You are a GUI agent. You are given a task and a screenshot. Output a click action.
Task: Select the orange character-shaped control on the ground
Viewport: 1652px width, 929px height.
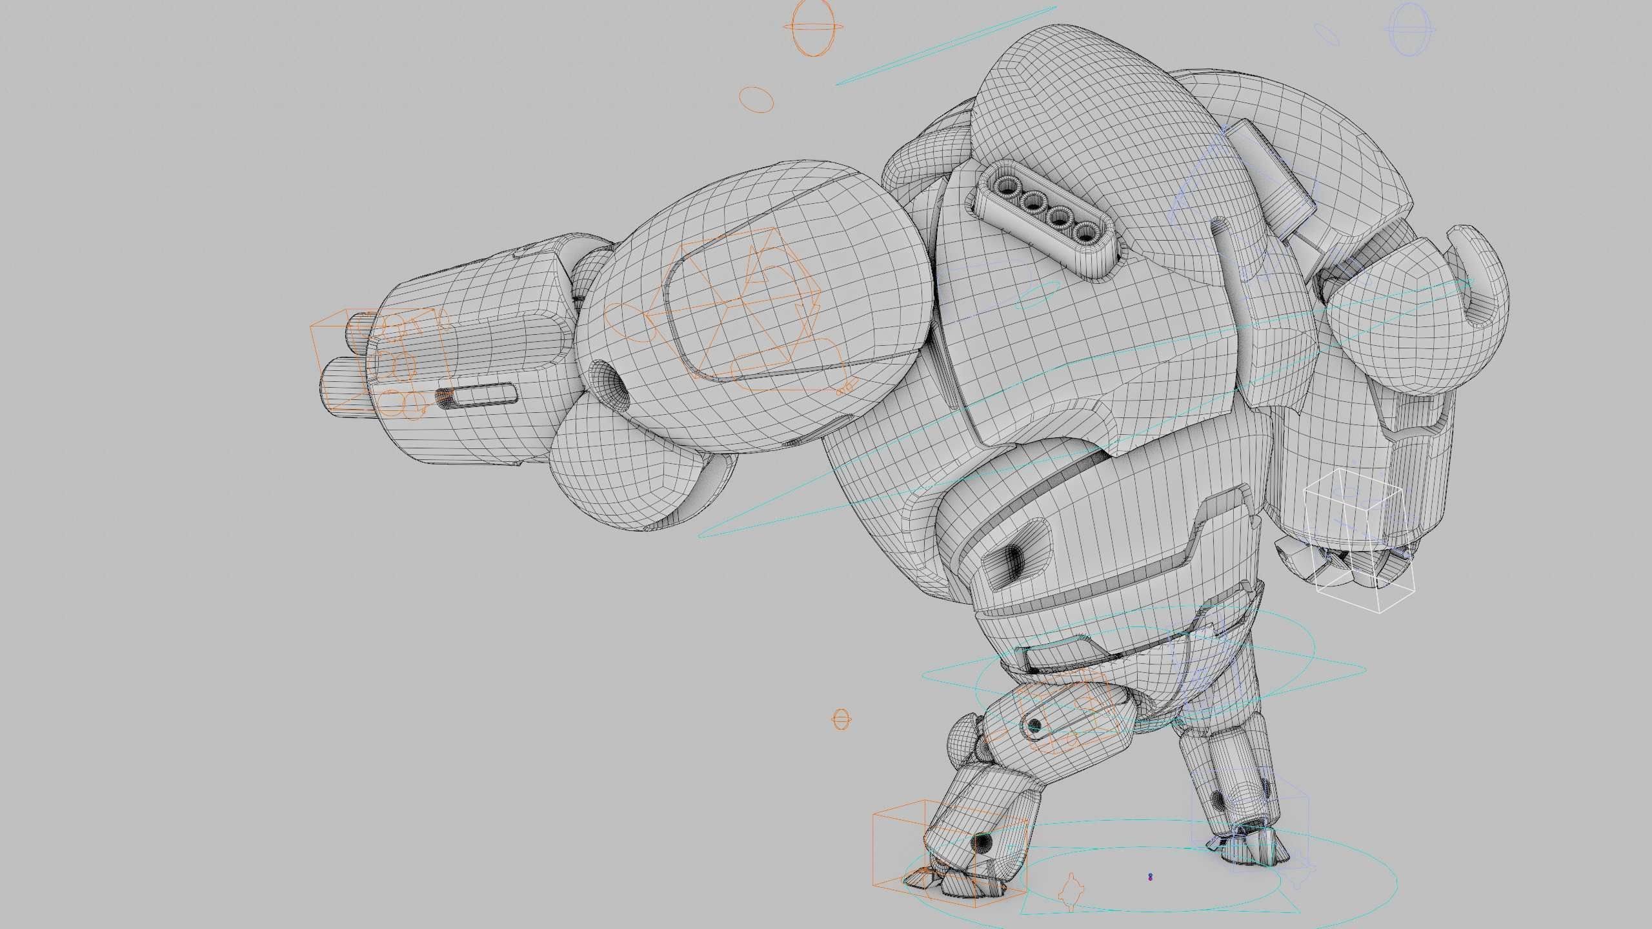click(1071, 892)
